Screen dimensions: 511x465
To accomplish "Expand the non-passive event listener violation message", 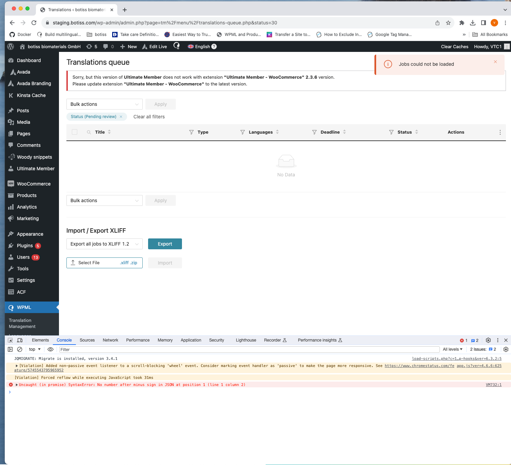I will [17, 366].
